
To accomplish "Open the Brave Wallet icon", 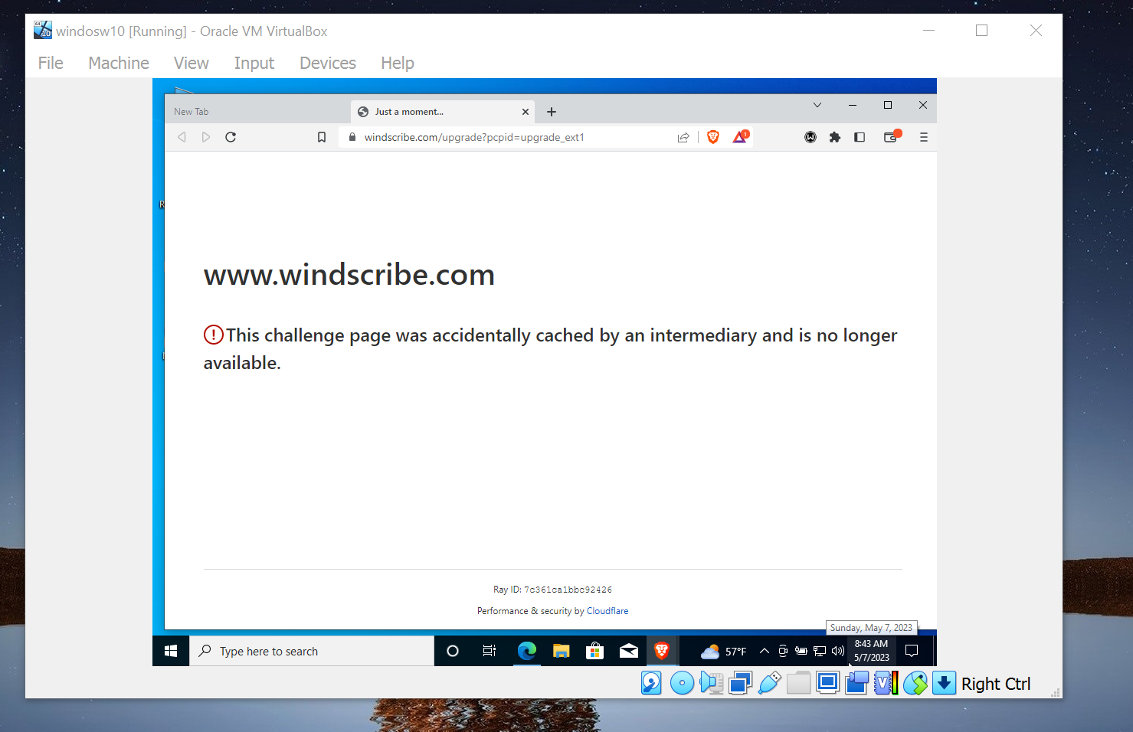I will 892,136.
